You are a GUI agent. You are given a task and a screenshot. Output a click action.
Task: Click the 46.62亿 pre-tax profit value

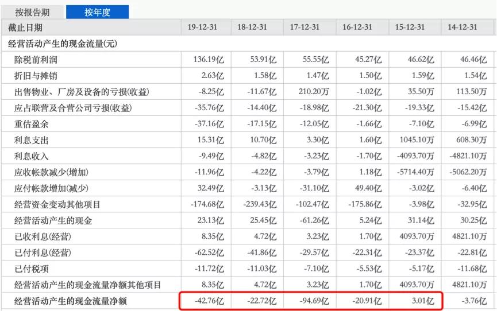[421, 60]
